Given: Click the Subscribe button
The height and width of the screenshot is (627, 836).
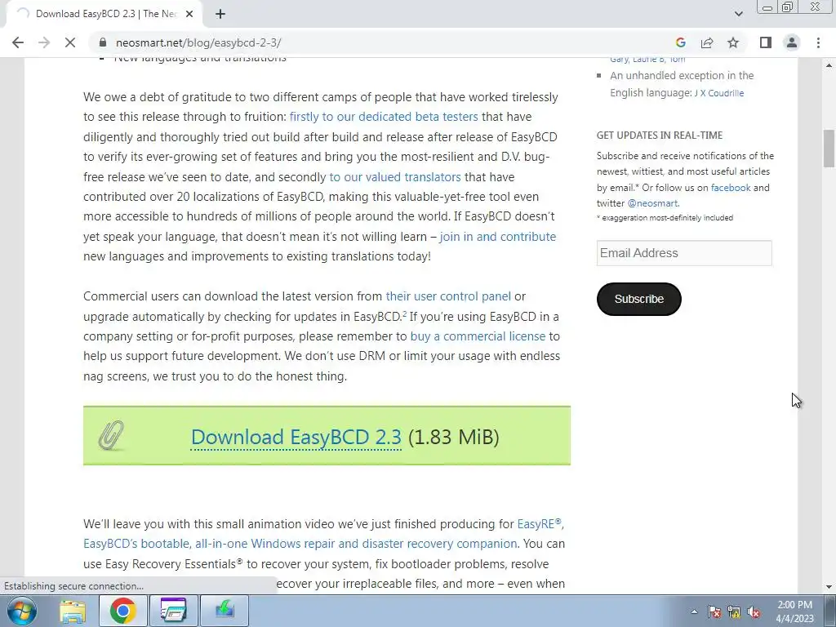Looking at the screenshot, I should pos(638,299).
